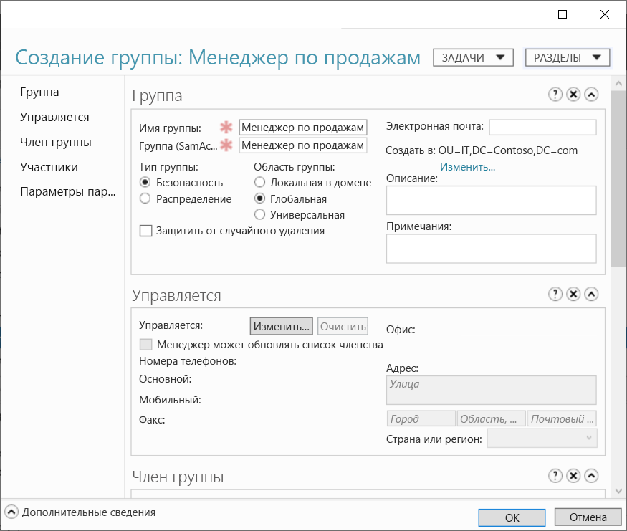The width and height of the screenshot is (627, 531).
Task: Open the Страна или регион combo box
Action: 542,439
